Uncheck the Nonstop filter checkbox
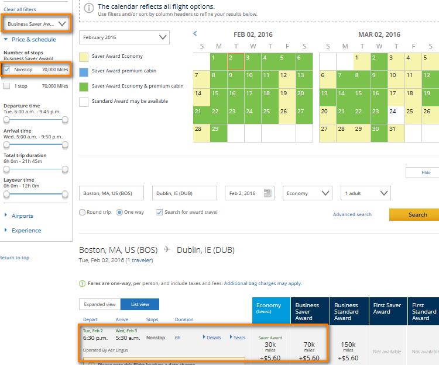This screenshot has height=365, width=439. pyautogui.click(x=7, y=69)
